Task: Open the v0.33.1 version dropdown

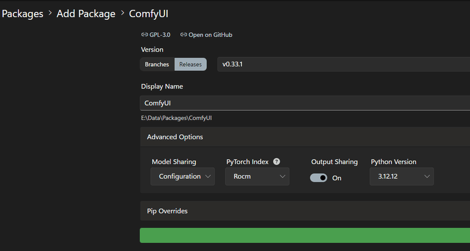Action: click(344, 65)
